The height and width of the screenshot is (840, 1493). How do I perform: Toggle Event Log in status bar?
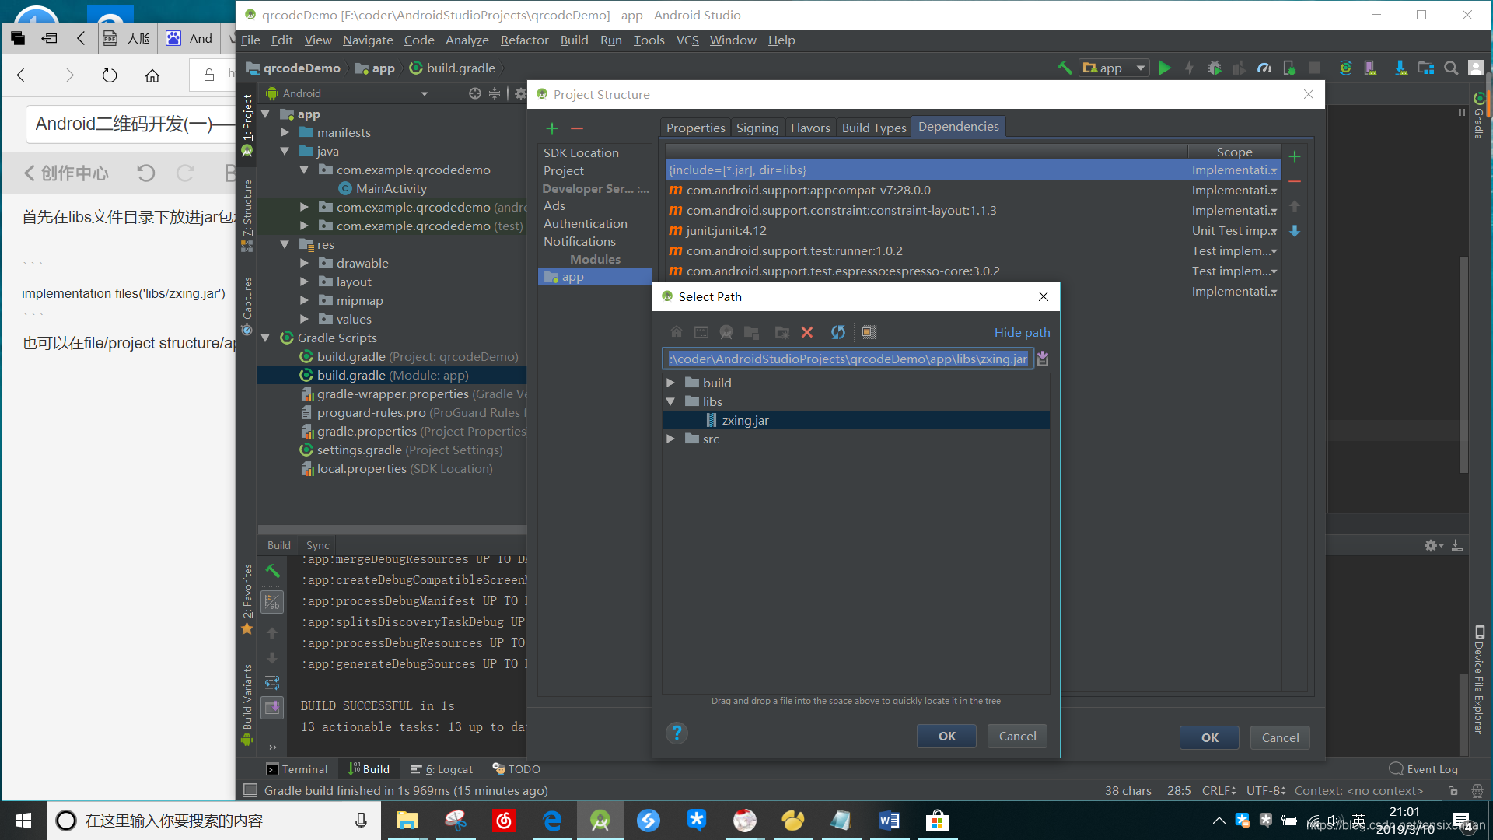1424,769
